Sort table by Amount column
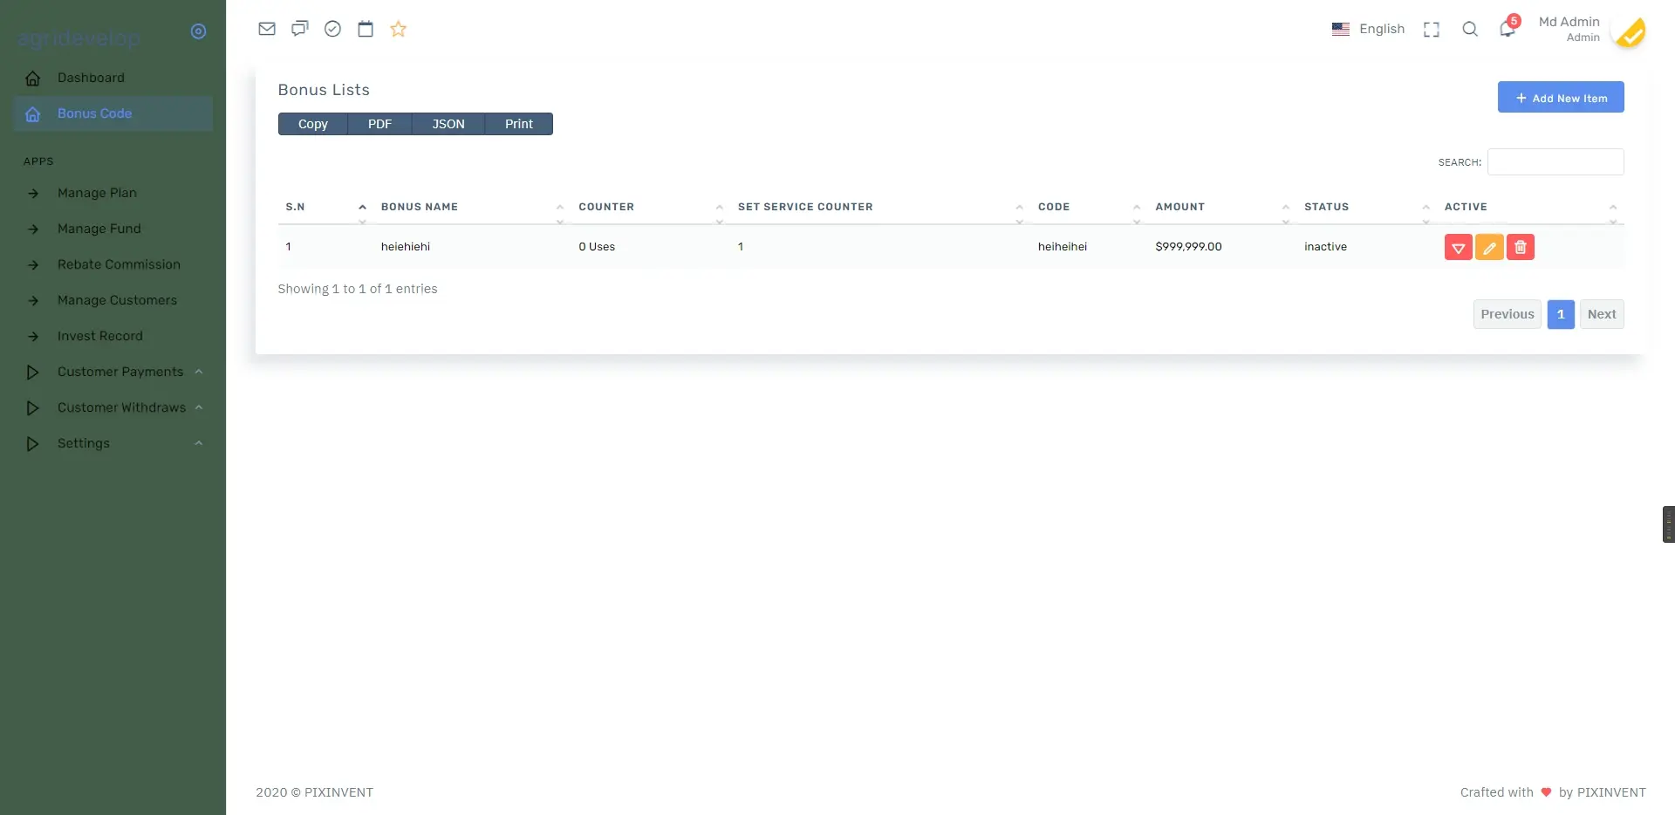Viewport: 1675px width, 815px height. (1222, 207)
